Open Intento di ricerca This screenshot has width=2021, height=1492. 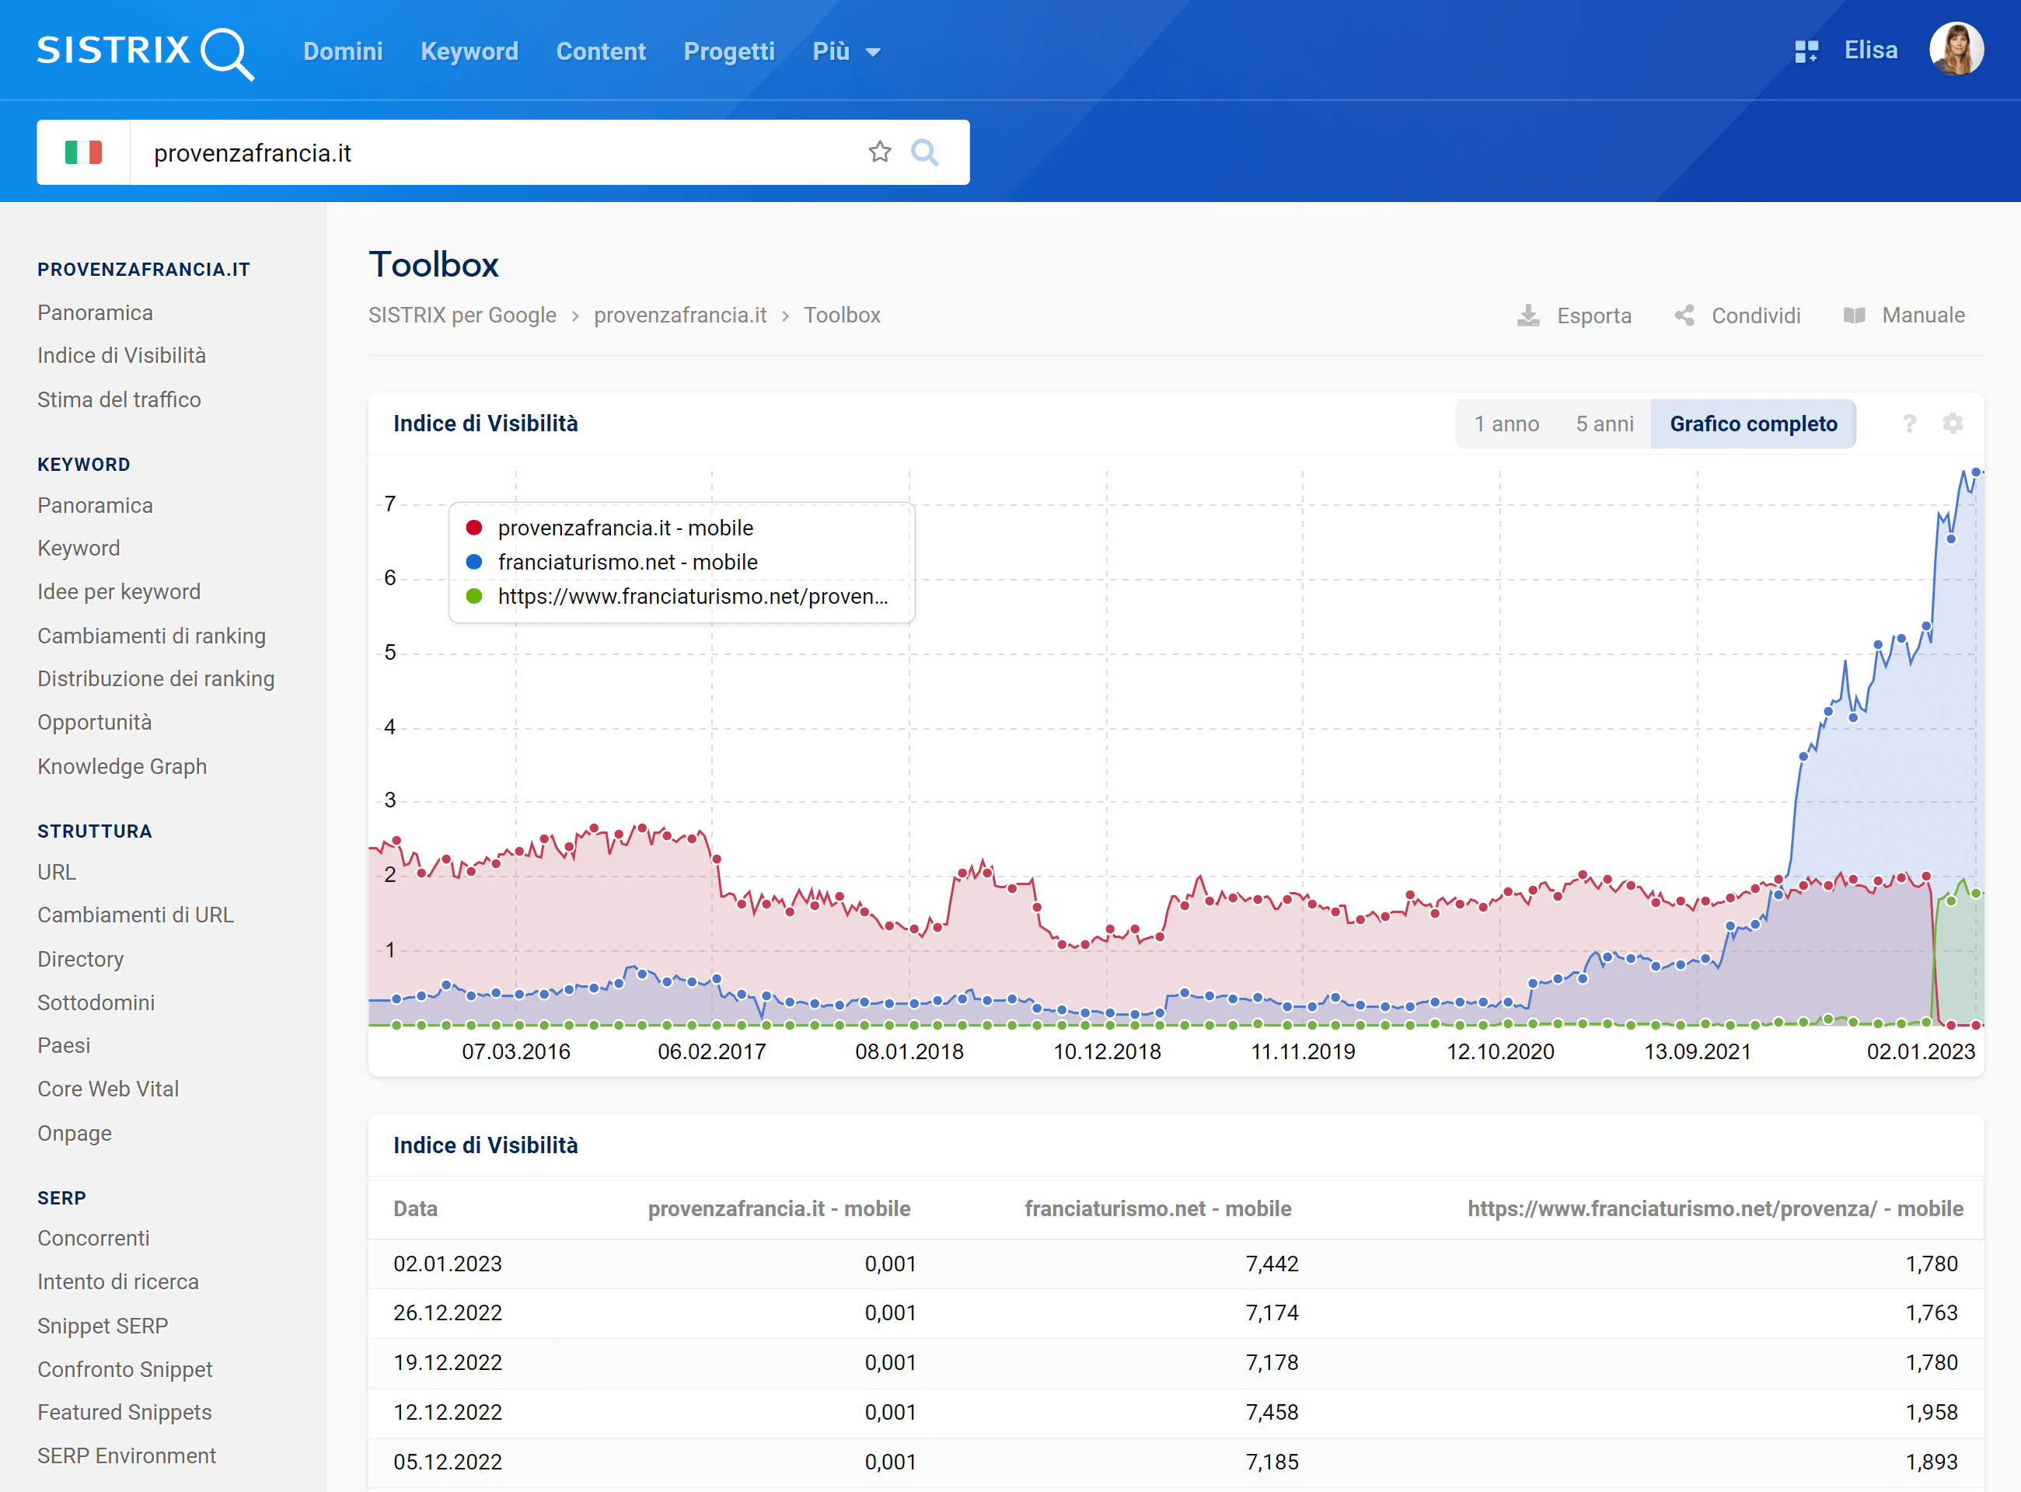[x=118, y=1281]
